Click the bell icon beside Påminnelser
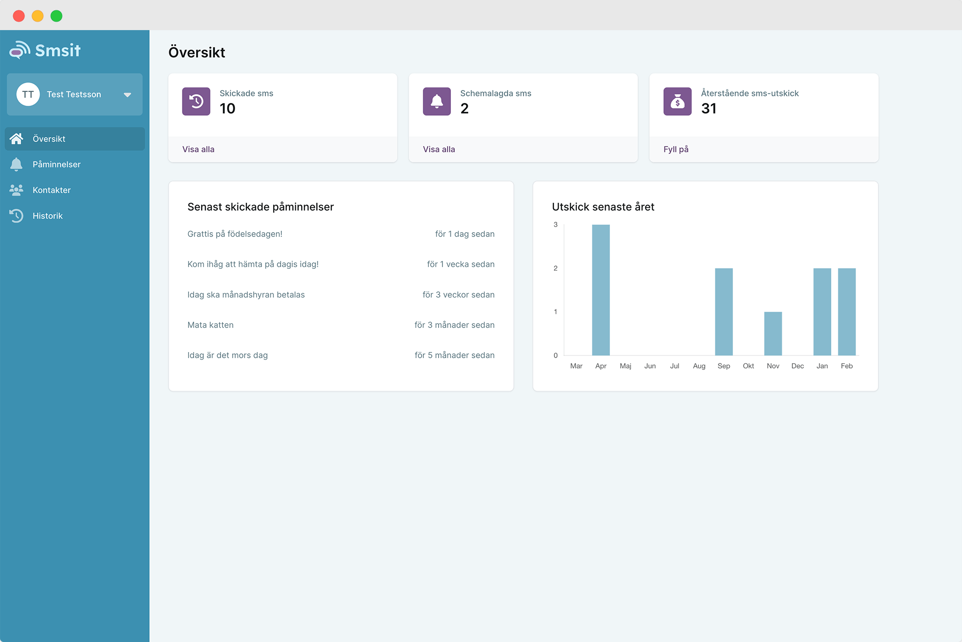 (x=16, y=164)
